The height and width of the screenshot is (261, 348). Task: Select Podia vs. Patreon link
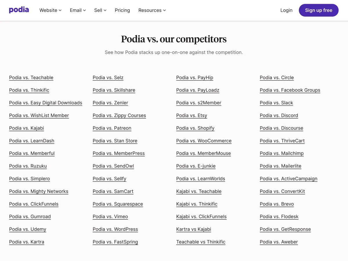click(x=112, y=128)
